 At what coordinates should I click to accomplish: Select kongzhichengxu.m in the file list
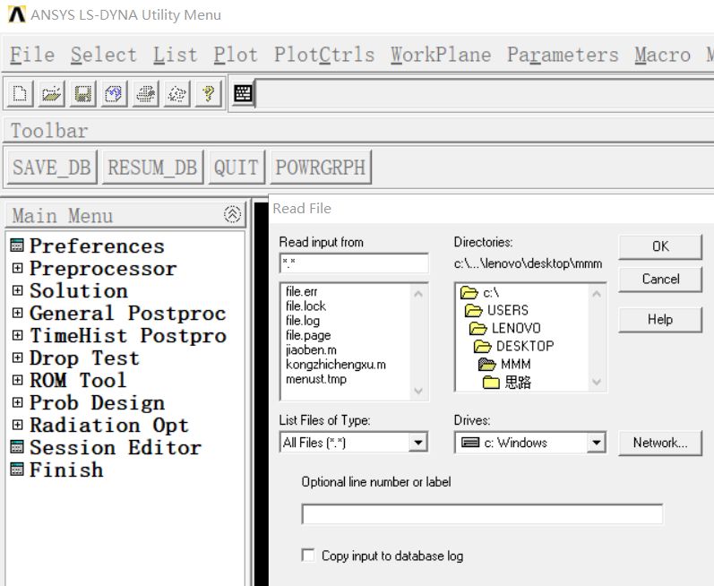click(x=336, y=365)
